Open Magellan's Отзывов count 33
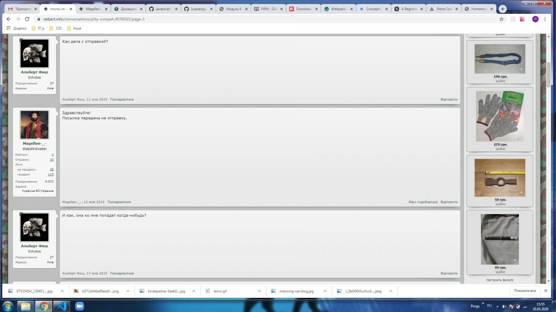Screen dimensions: 556x312 [x=52, y=159]
